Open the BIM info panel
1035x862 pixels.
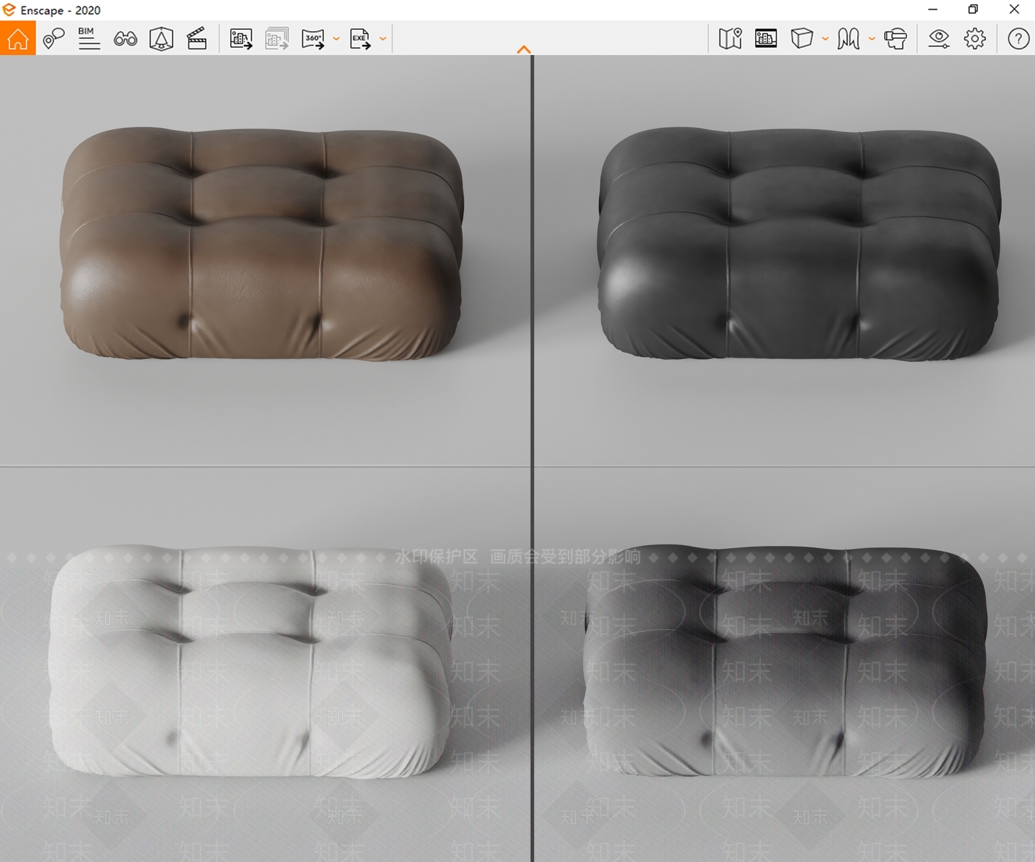click(89, 39)
